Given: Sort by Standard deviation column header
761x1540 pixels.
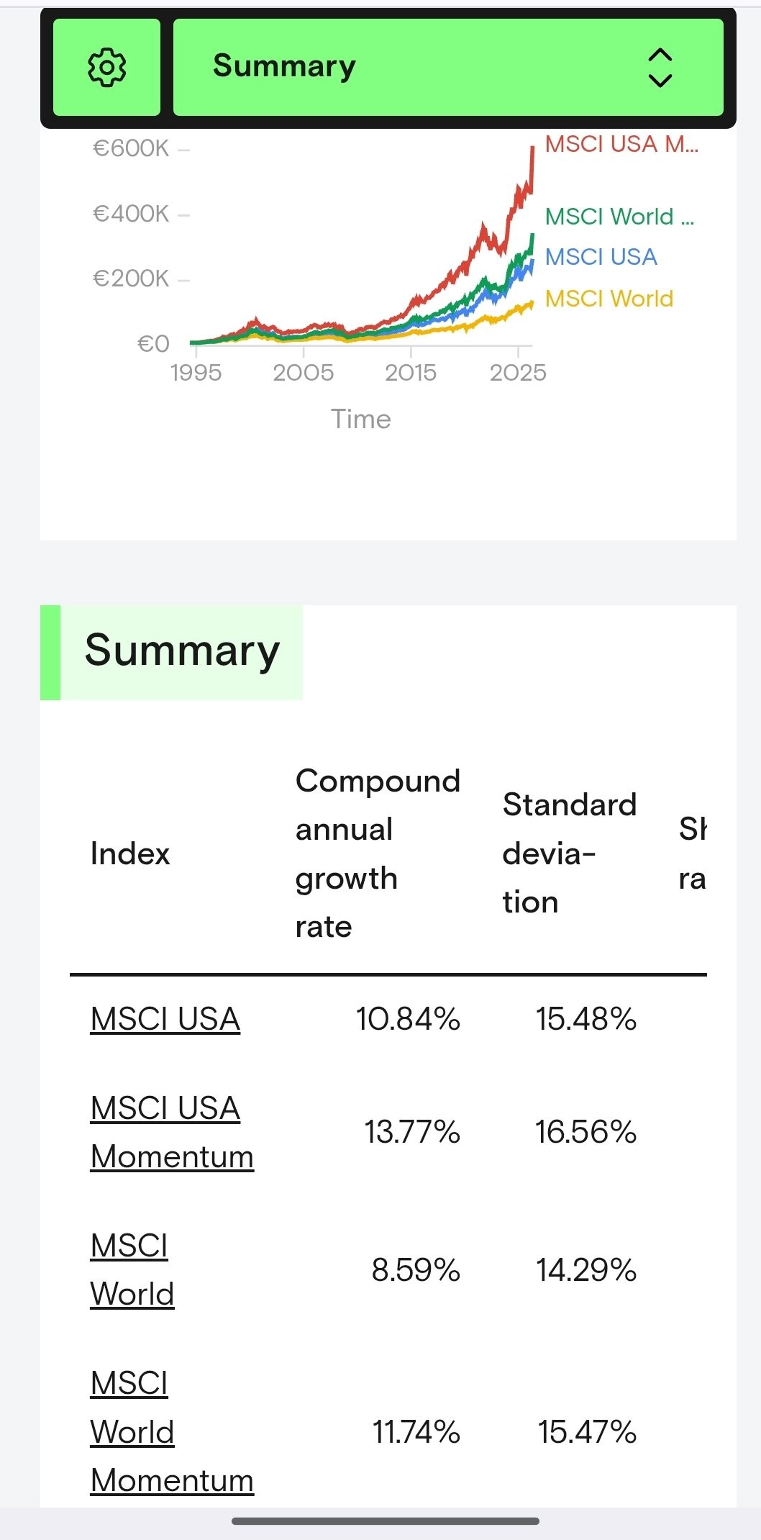Looking at the screenshot, I should (570, 853).
